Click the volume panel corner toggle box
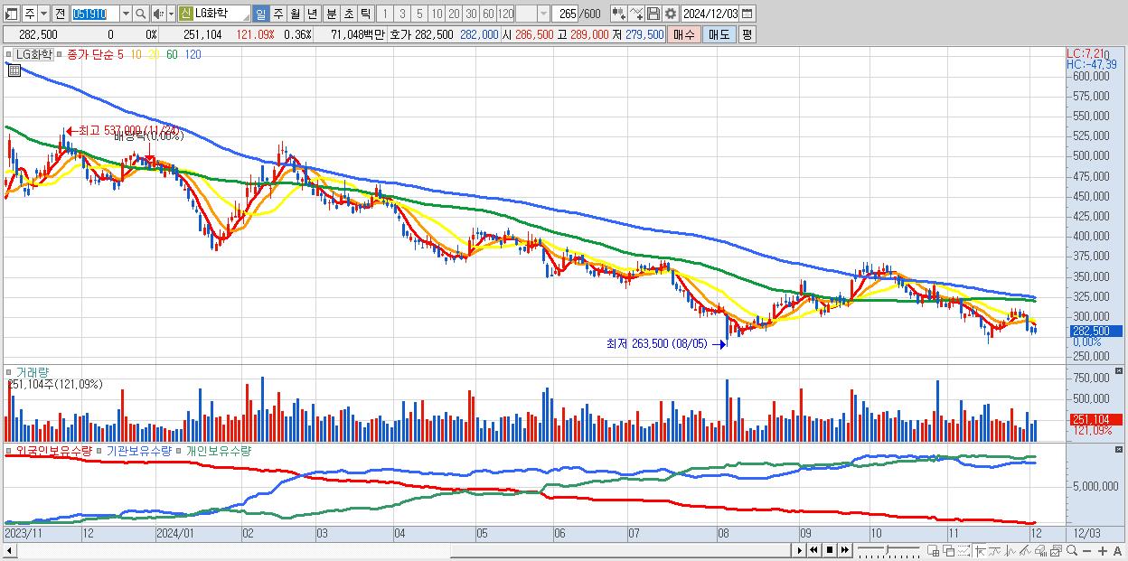 pos(1120,371)
